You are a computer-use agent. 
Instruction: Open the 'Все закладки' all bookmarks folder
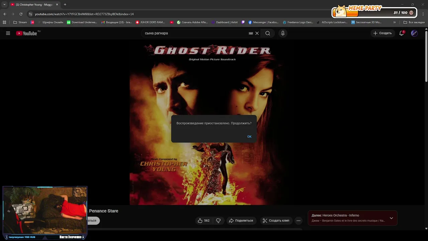(x=414, y=22)
